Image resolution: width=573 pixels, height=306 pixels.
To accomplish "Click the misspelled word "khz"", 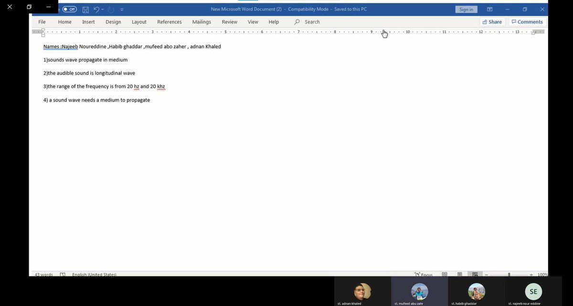I will click(161, 87).
